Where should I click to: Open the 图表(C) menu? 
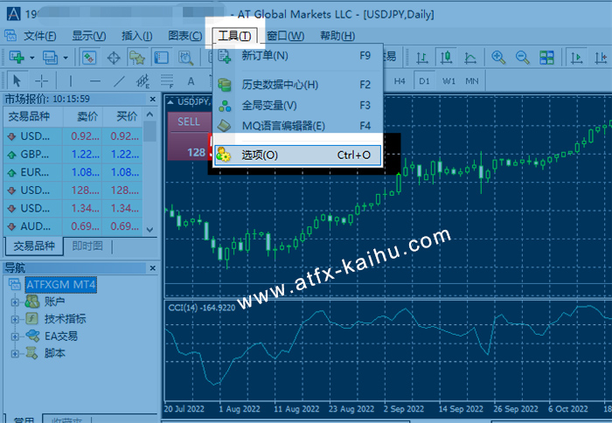(185, 37)
